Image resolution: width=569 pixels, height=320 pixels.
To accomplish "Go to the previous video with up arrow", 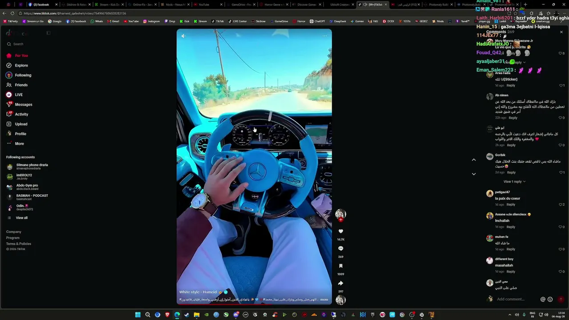I will click(473, 160).
